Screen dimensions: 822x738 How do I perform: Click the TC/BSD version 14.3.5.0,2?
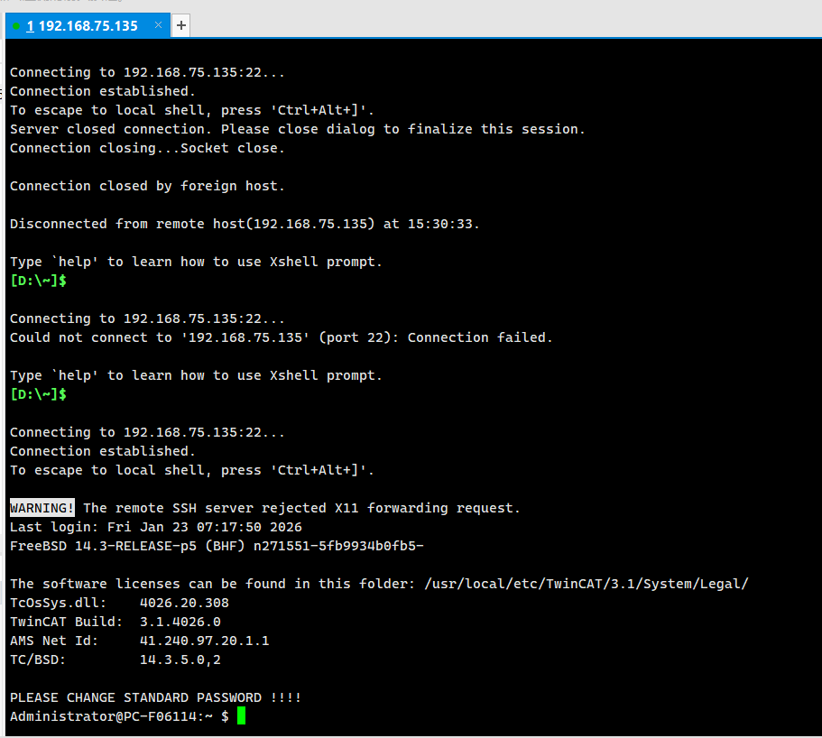pos(180,660)
